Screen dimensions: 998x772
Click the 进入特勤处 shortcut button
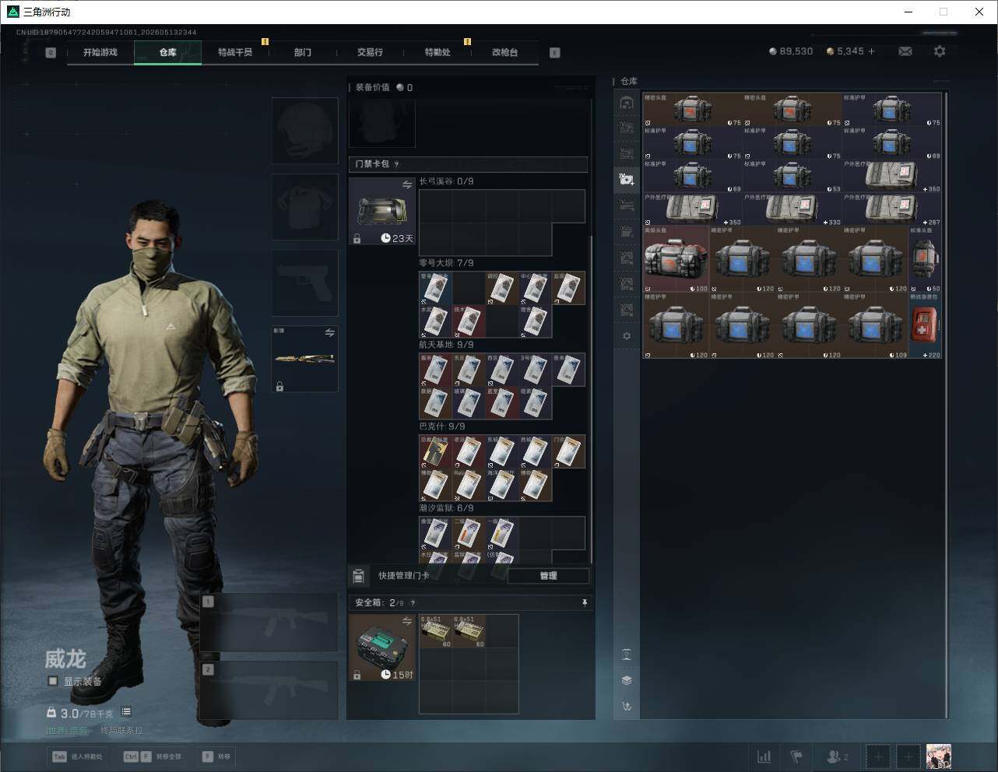click(77, 756)
